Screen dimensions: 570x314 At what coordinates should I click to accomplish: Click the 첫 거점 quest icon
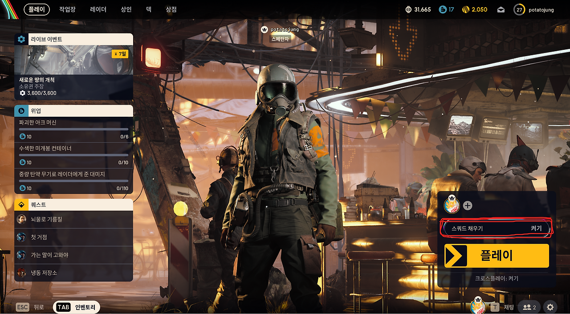(21, 237)
